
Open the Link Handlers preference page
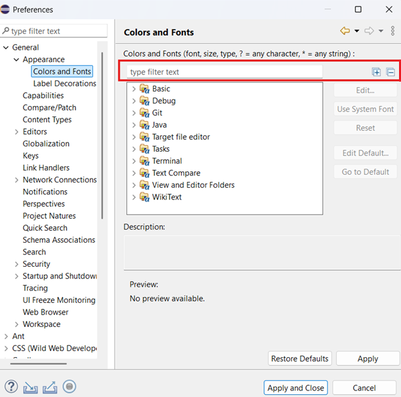pos(46,167)
